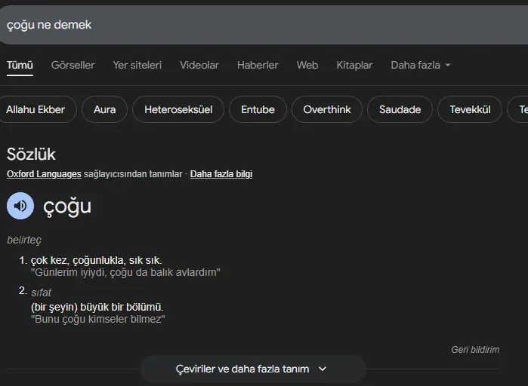Viewport: 528px width, 386px height.
Task: Click the headword 'çoğu' next to speaker
Action: (x=67, y=207)
